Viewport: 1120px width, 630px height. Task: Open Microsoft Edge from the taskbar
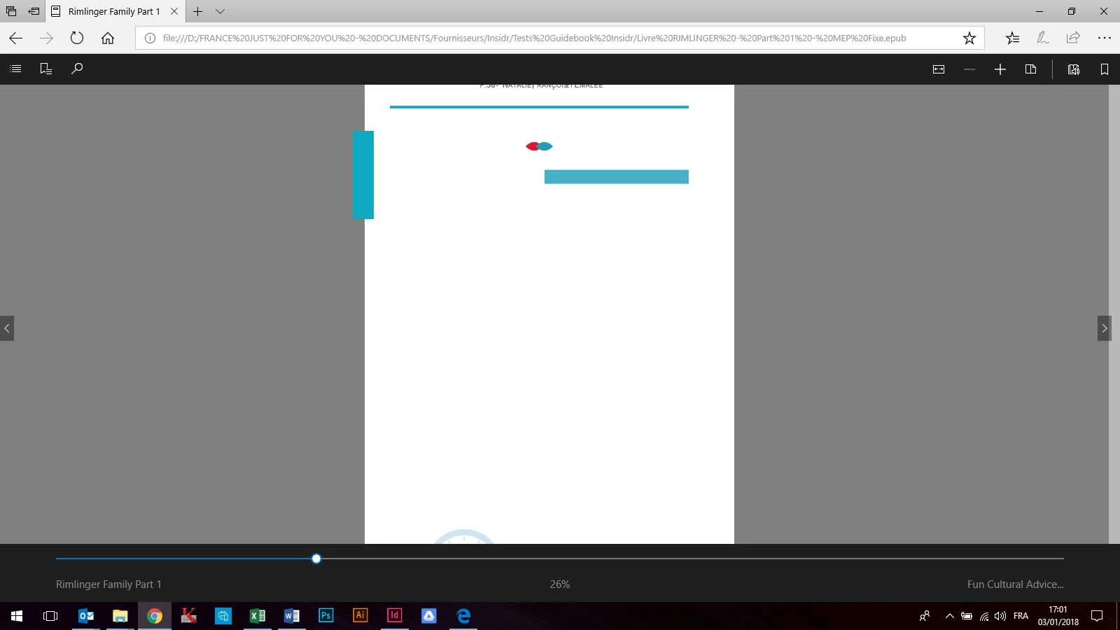463,616
